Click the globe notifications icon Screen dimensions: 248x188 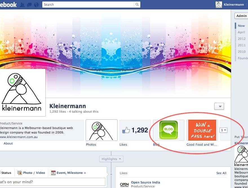pyautogui.click(x=36, y=5)
